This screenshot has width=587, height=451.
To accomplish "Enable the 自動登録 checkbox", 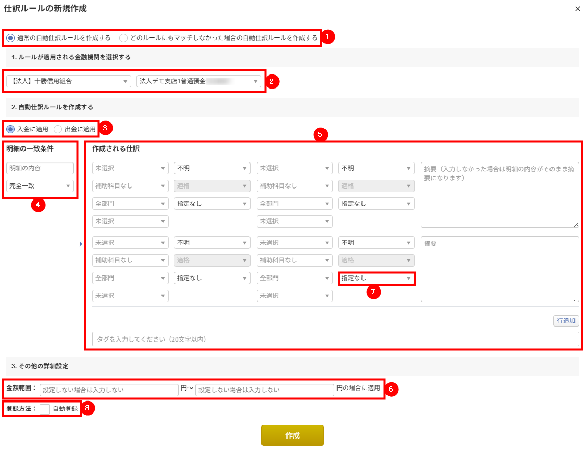I will [45, 409].
